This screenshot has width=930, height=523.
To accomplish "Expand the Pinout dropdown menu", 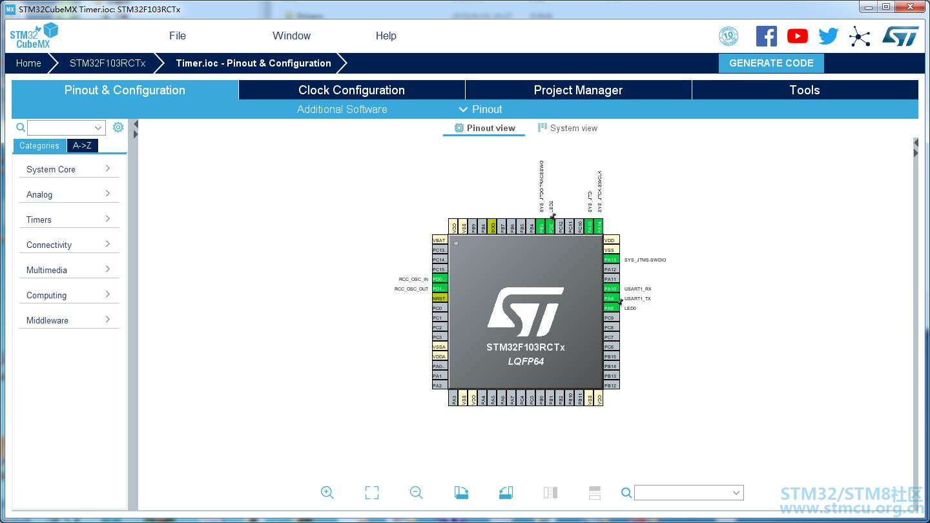I will (x=480, y=109).
